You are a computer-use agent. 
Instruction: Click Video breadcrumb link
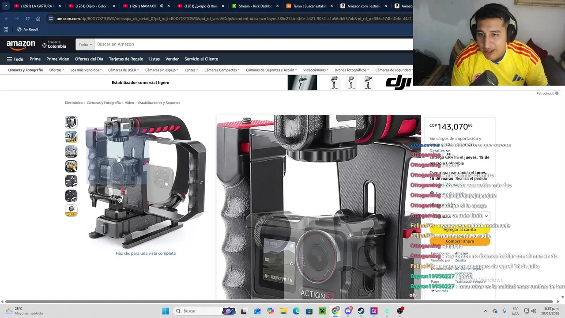point(129,103)
